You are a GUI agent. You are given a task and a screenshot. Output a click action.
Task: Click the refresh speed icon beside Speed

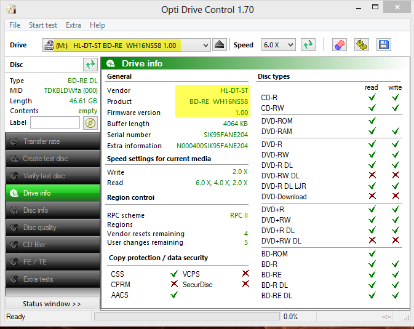click(308, 45)
